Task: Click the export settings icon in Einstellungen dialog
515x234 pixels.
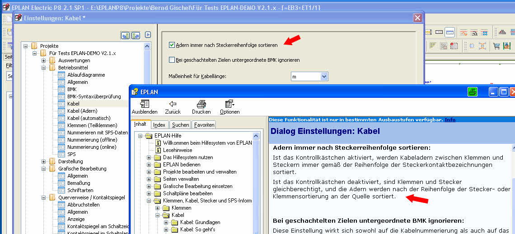Action: pos(136,36)
